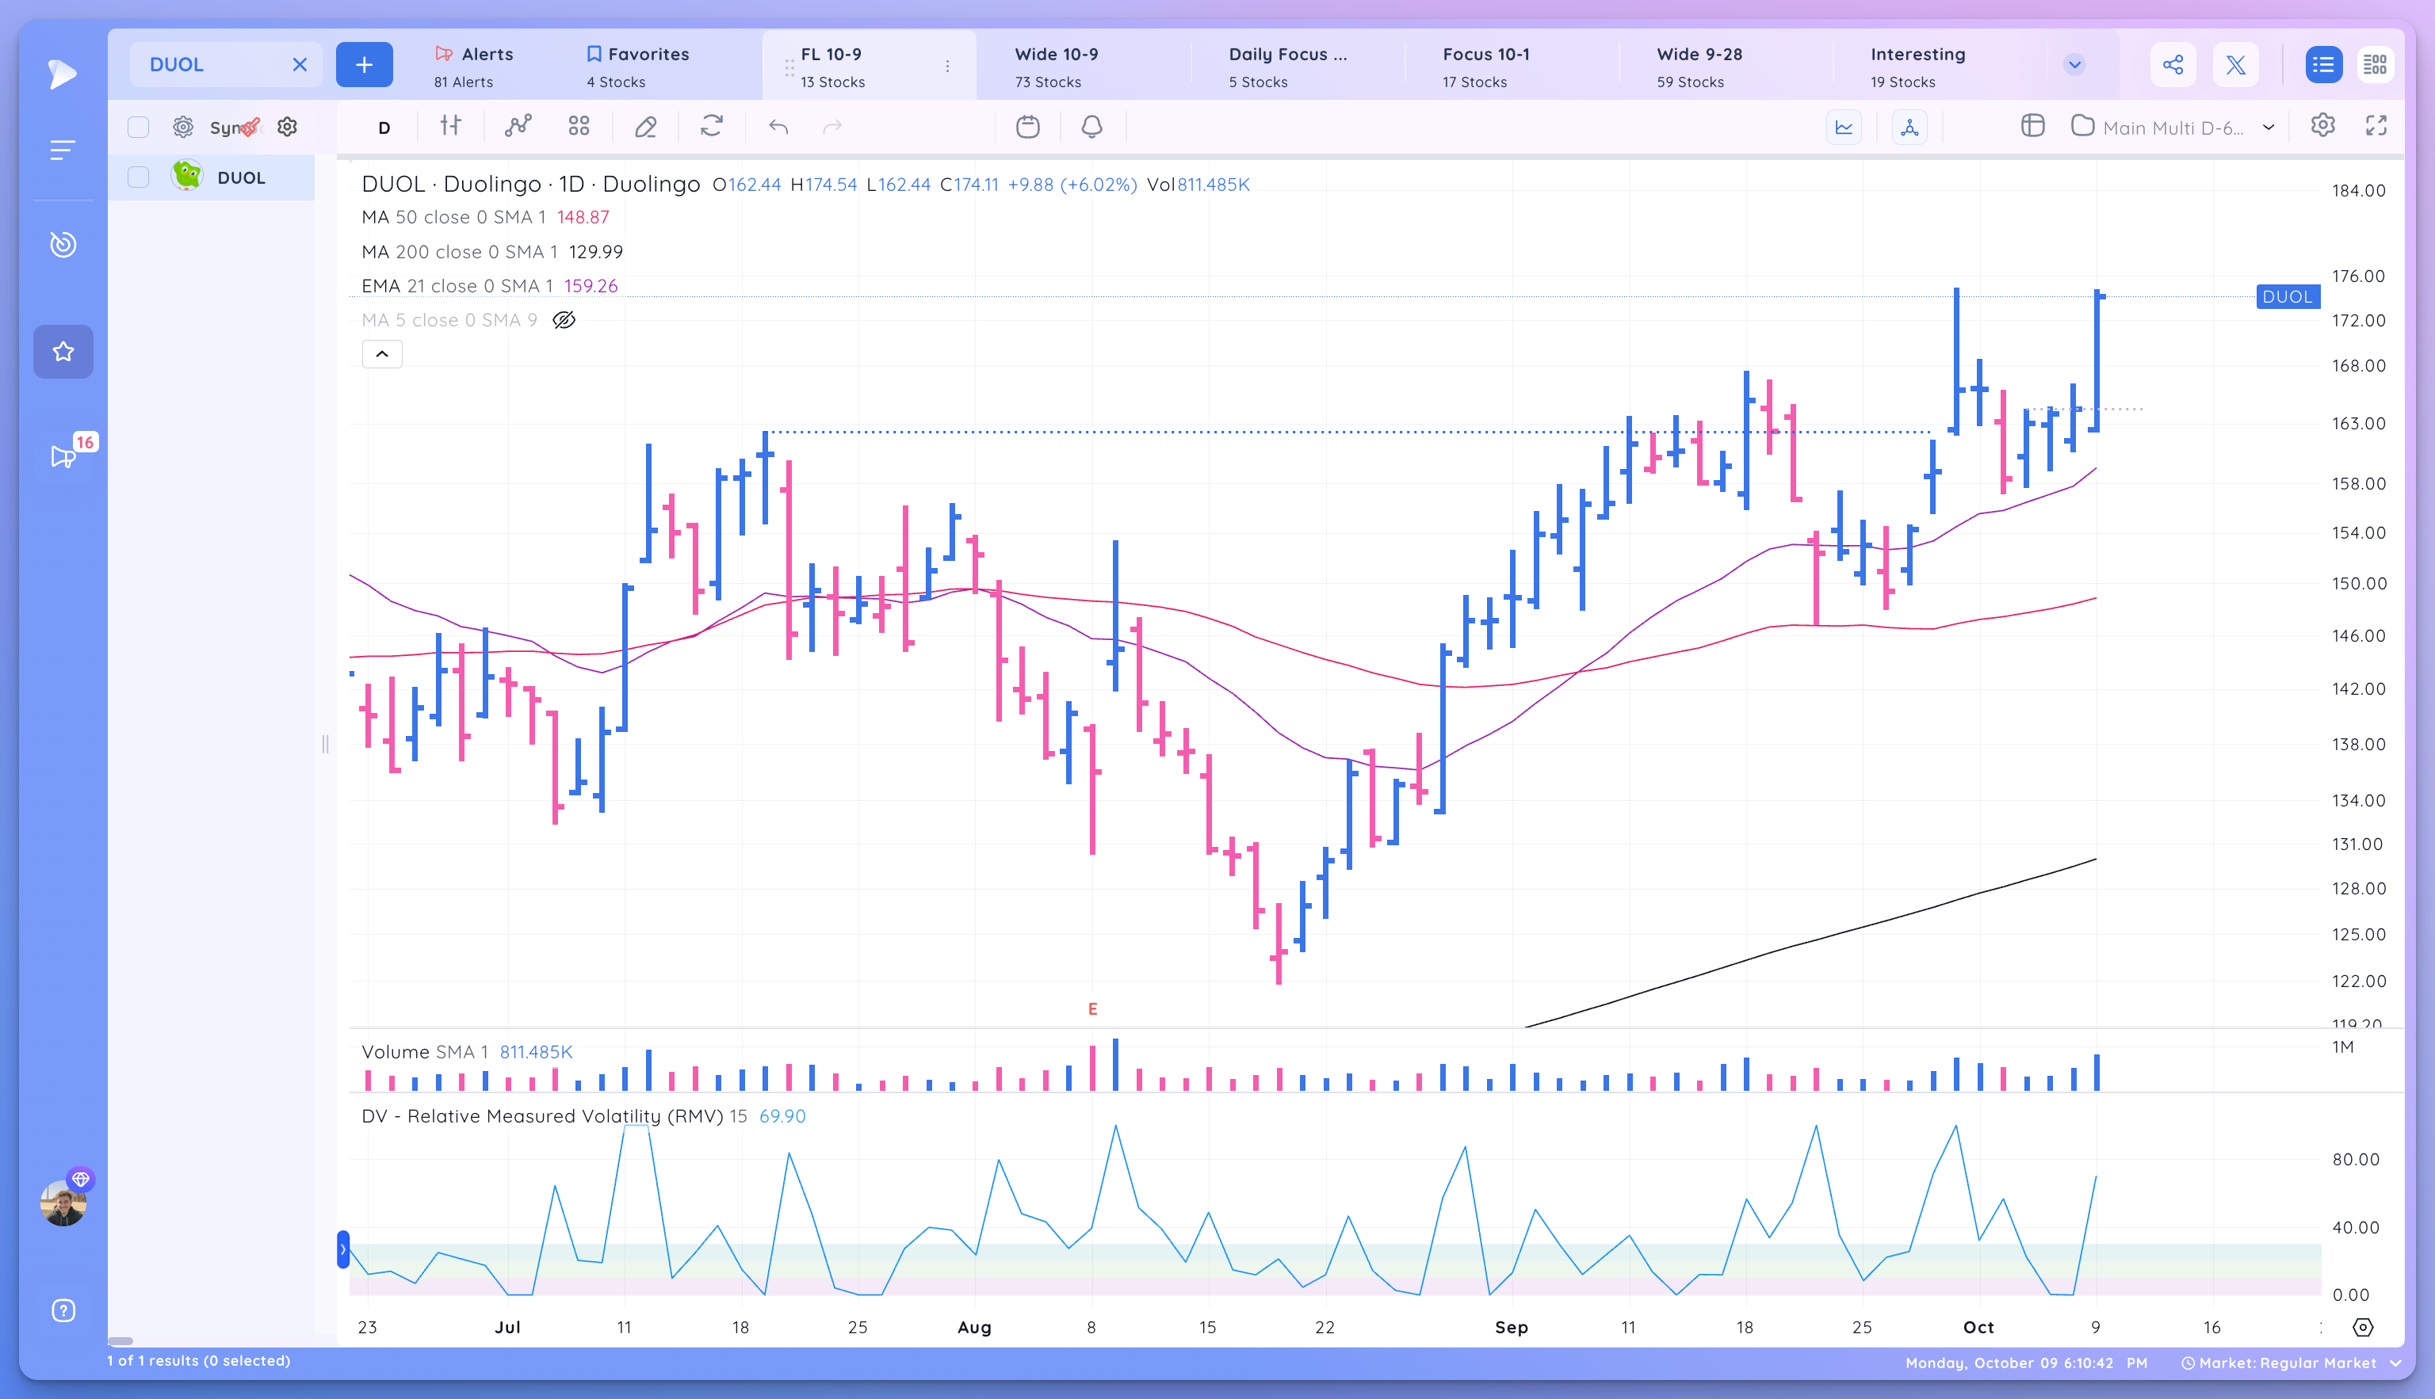Open chart settings gear icon
This screenshot has width=2435, height=1399.
pos(2322,126)
